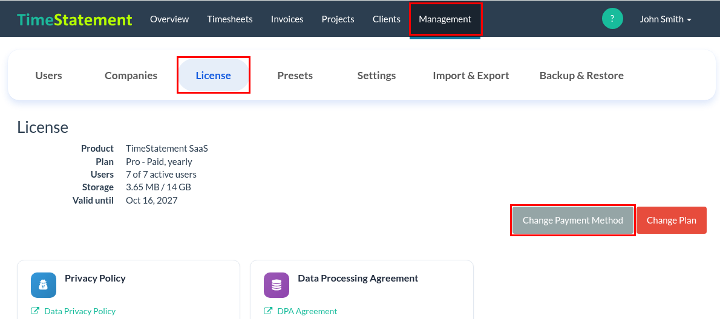The height and width of the screenshot is (319, 720).
Task: Open the Backup & Restore tab
Action: point(581,76)
